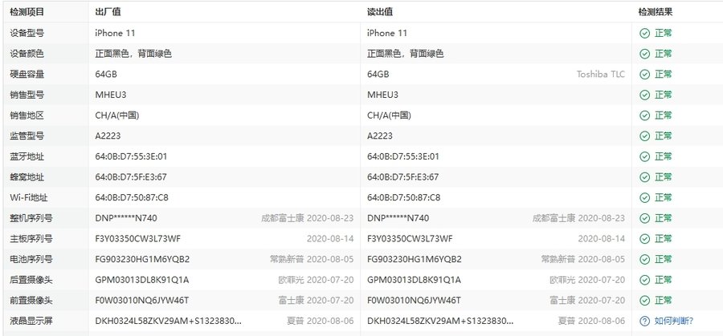The image size is (723, 336).
Task: Click factory front camera serial F0W03010NQ6JYW46T
Action: pos(142,300)
